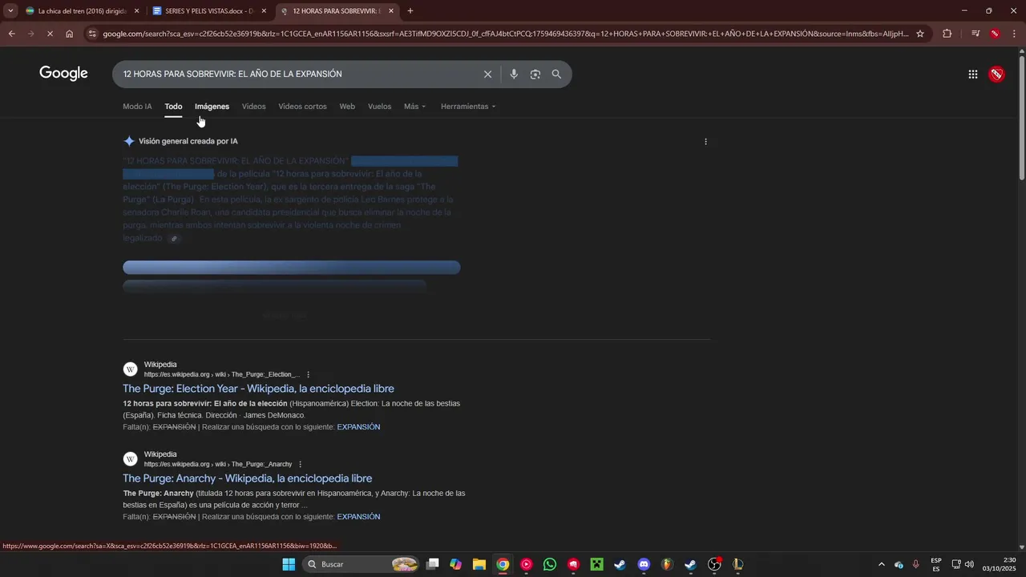Open Minecraft from the taskbar

[x=596, y=564]
